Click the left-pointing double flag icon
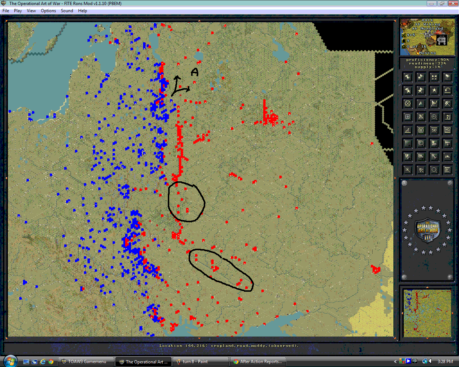 [x=408, y=77]
